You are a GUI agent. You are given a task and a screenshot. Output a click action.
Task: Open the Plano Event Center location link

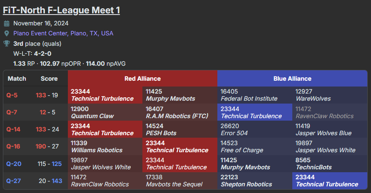point(63,34)
